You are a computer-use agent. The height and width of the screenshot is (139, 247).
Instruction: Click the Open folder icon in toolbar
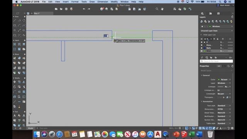click(61, 9)
